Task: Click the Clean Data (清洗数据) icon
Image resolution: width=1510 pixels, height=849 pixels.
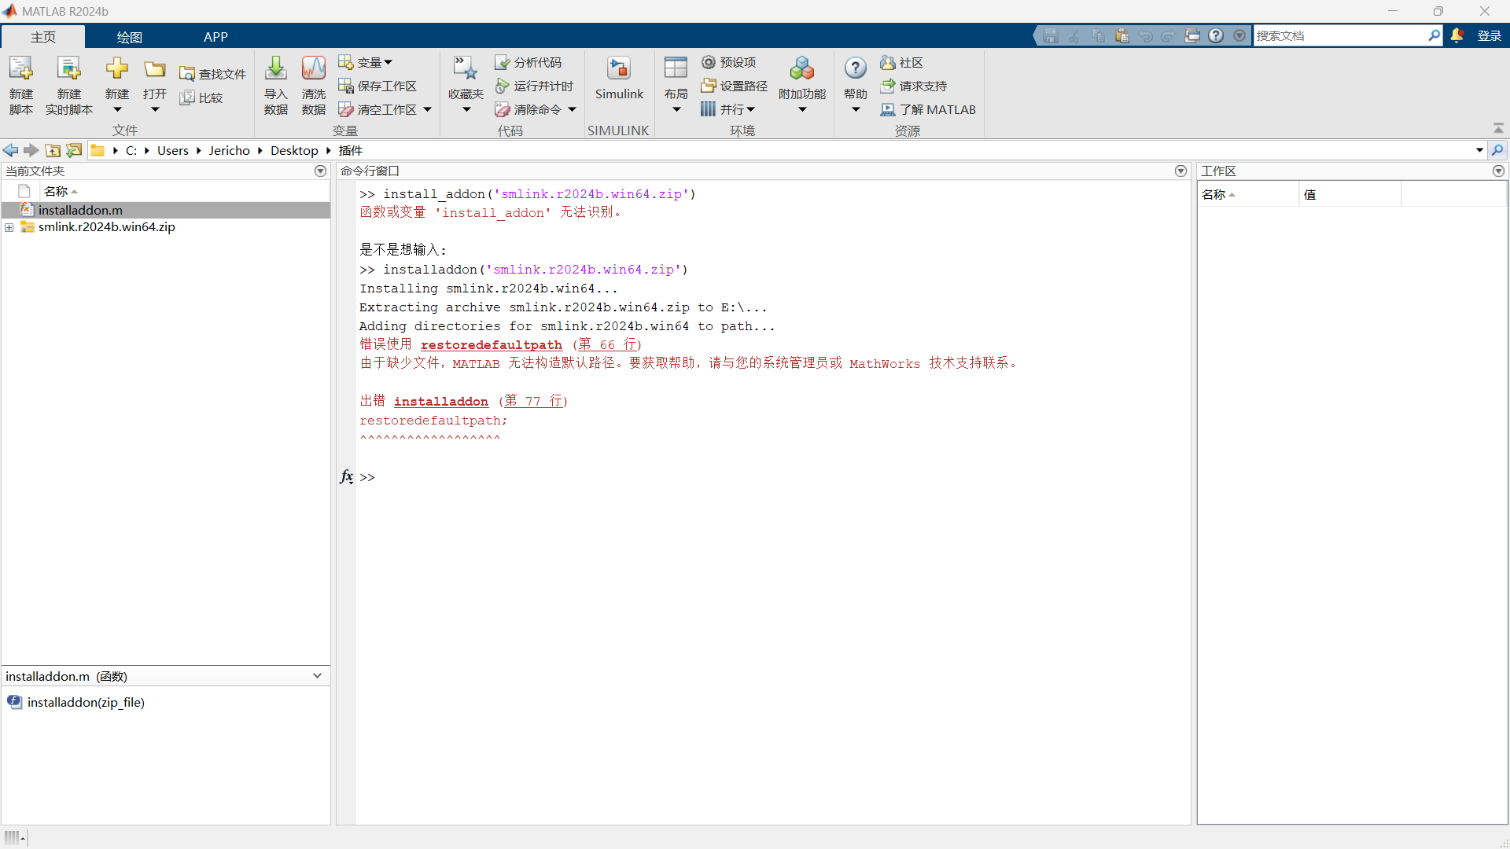Action: tap(313, 69)
